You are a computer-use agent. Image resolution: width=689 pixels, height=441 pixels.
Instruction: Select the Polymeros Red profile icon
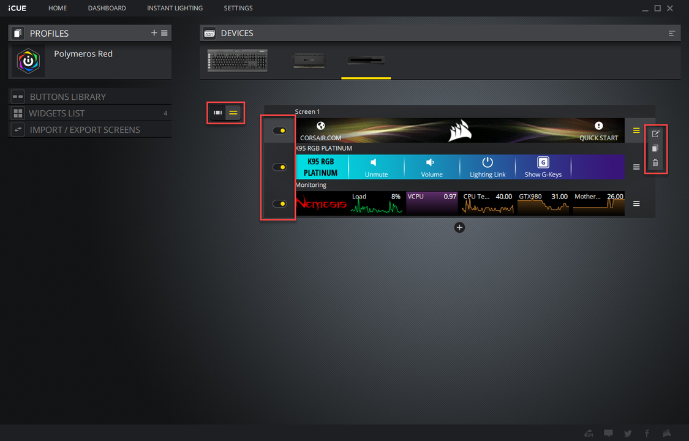28,61
